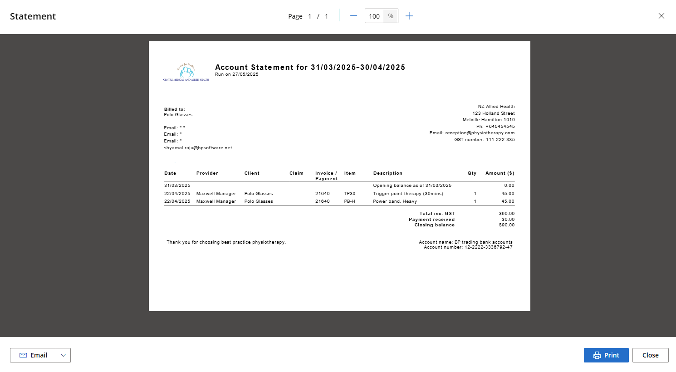Click 'Total inc. GST' label

pyautogui.click(x=437, y=214)
